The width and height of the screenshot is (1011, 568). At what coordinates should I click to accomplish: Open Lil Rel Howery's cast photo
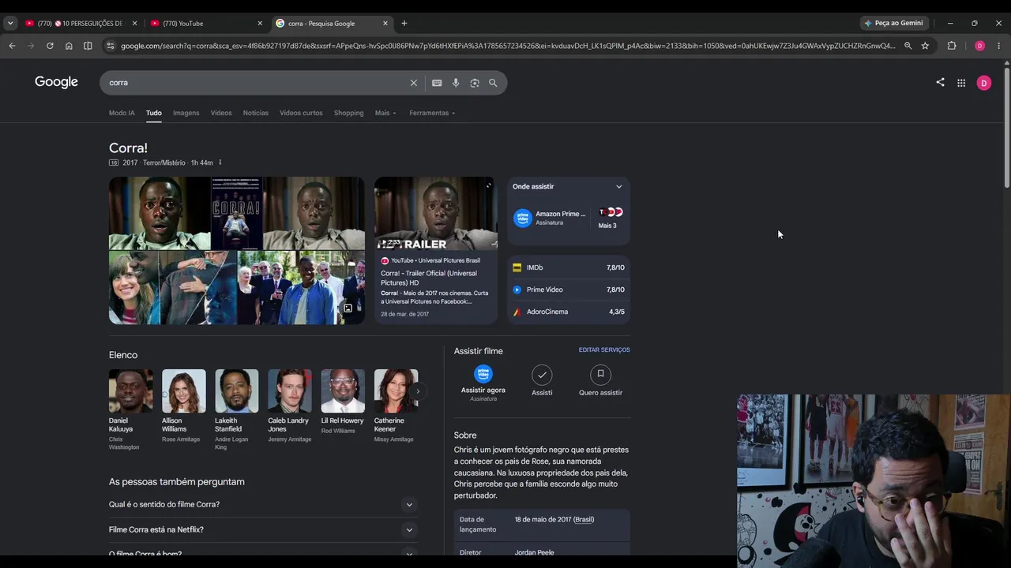(x=343, y=391)
